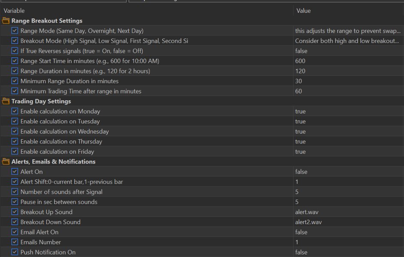Select the Trading Day Settings group row
Screen dimensions: 404x257
coord(41,102)
